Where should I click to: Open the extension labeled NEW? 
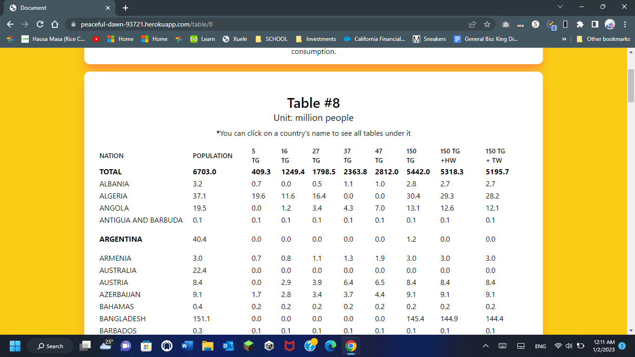pyautogui.click(x=521, y=24)
